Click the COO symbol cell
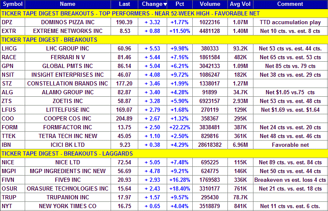 13,118
